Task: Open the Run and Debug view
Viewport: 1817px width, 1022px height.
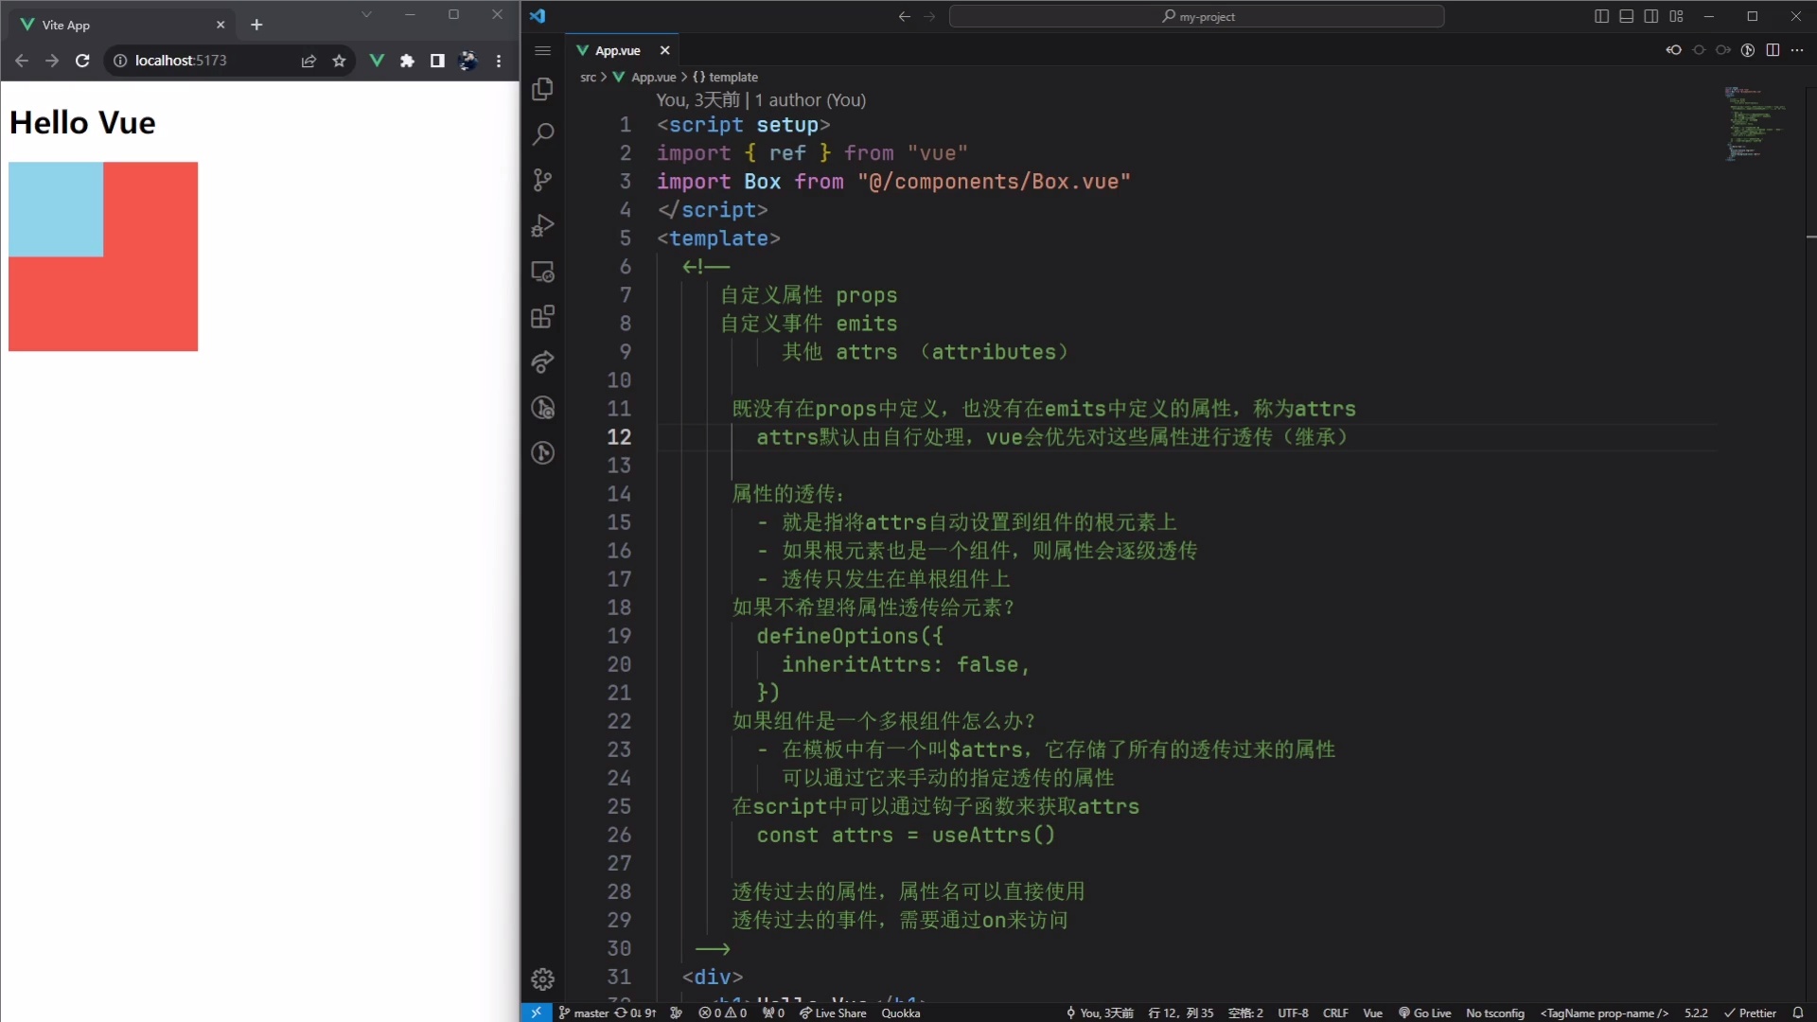Action: click(x=543, y=225)
